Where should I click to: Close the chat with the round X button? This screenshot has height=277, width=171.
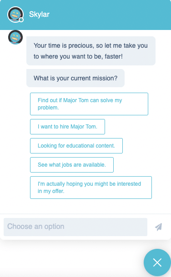point(157,262)
